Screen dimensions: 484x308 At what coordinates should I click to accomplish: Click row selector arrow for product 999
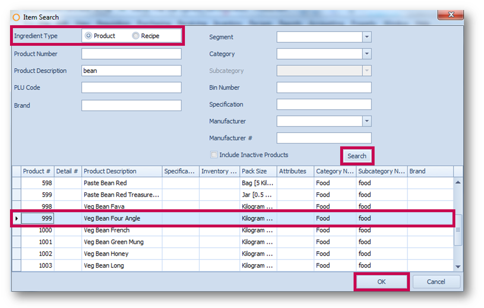(x=17, y=218)
